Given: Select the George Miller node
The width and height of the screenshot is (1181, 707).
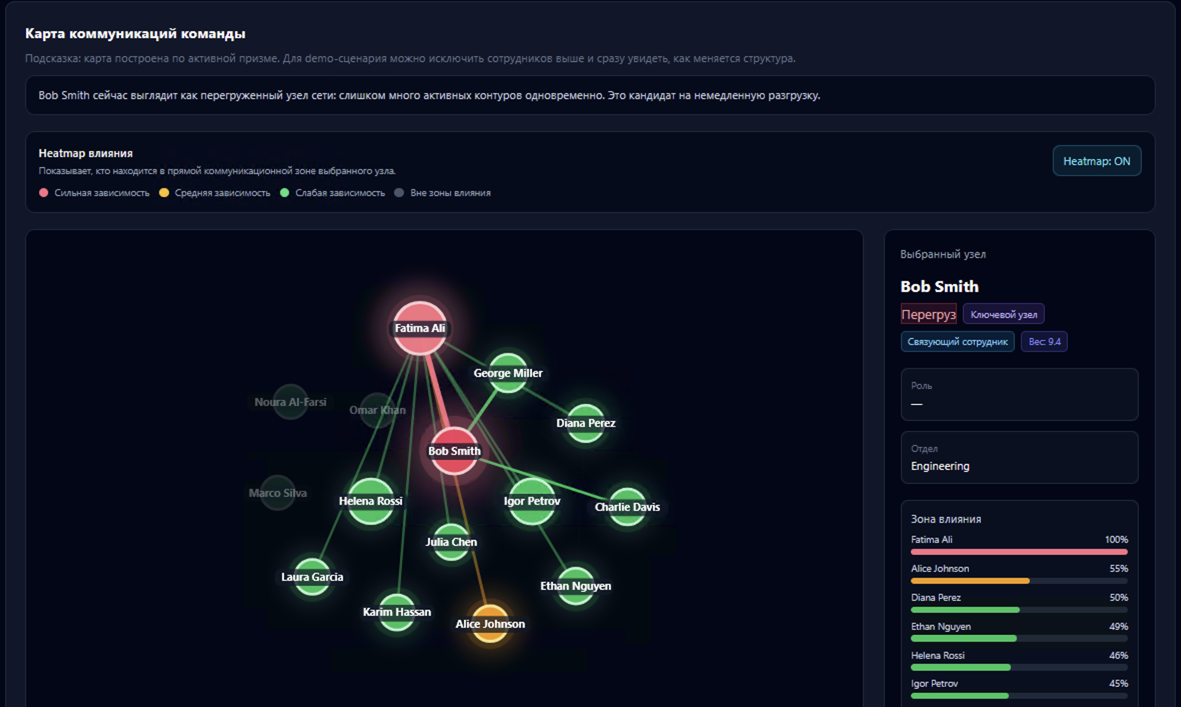Looking at the screenshot, I should (508, 373).
